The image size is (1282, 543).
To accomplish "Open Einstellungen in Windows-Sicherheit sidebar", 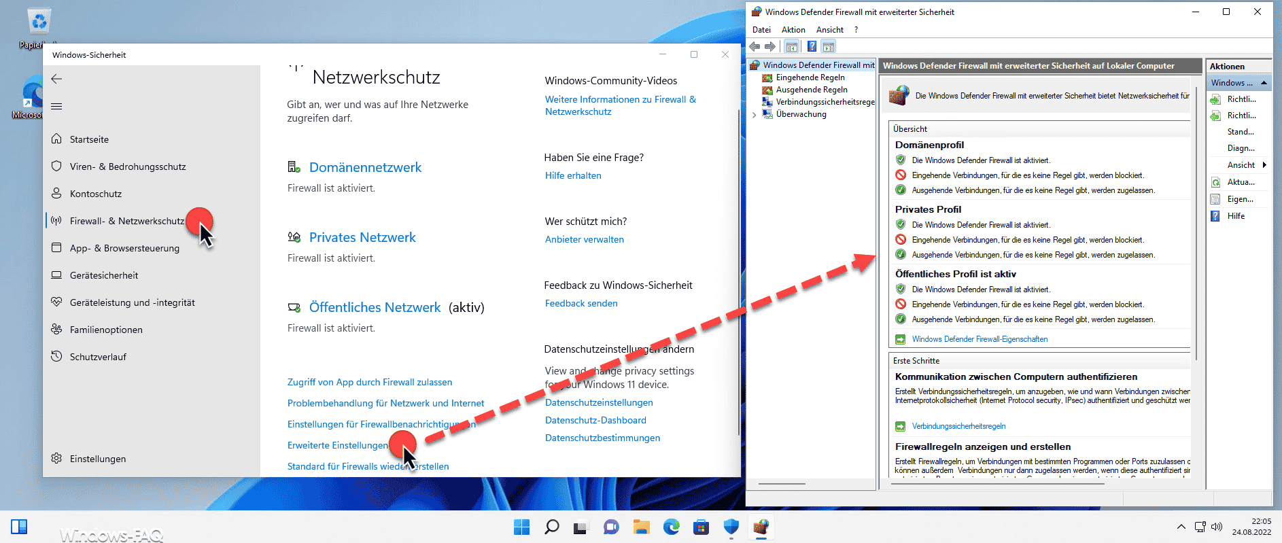I will tap(98, 459).
